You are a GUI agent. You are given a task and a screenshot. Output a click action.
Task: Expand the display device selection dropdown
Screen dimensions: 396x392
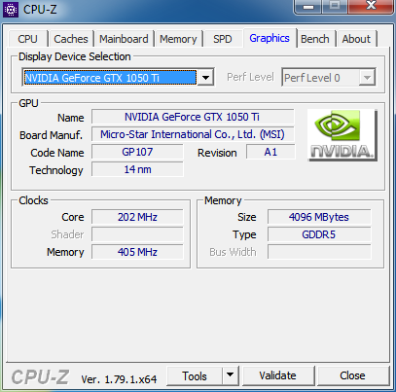point(205,78)
